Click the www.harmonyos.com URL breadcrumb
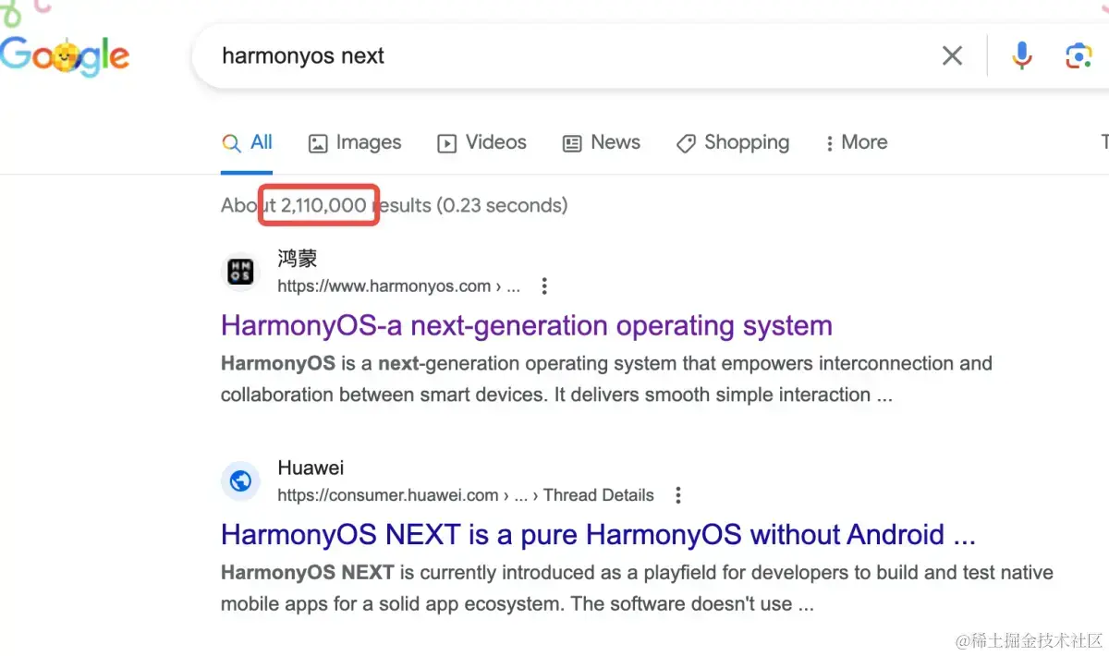1109x656 pixels. (x=384, y=286)
